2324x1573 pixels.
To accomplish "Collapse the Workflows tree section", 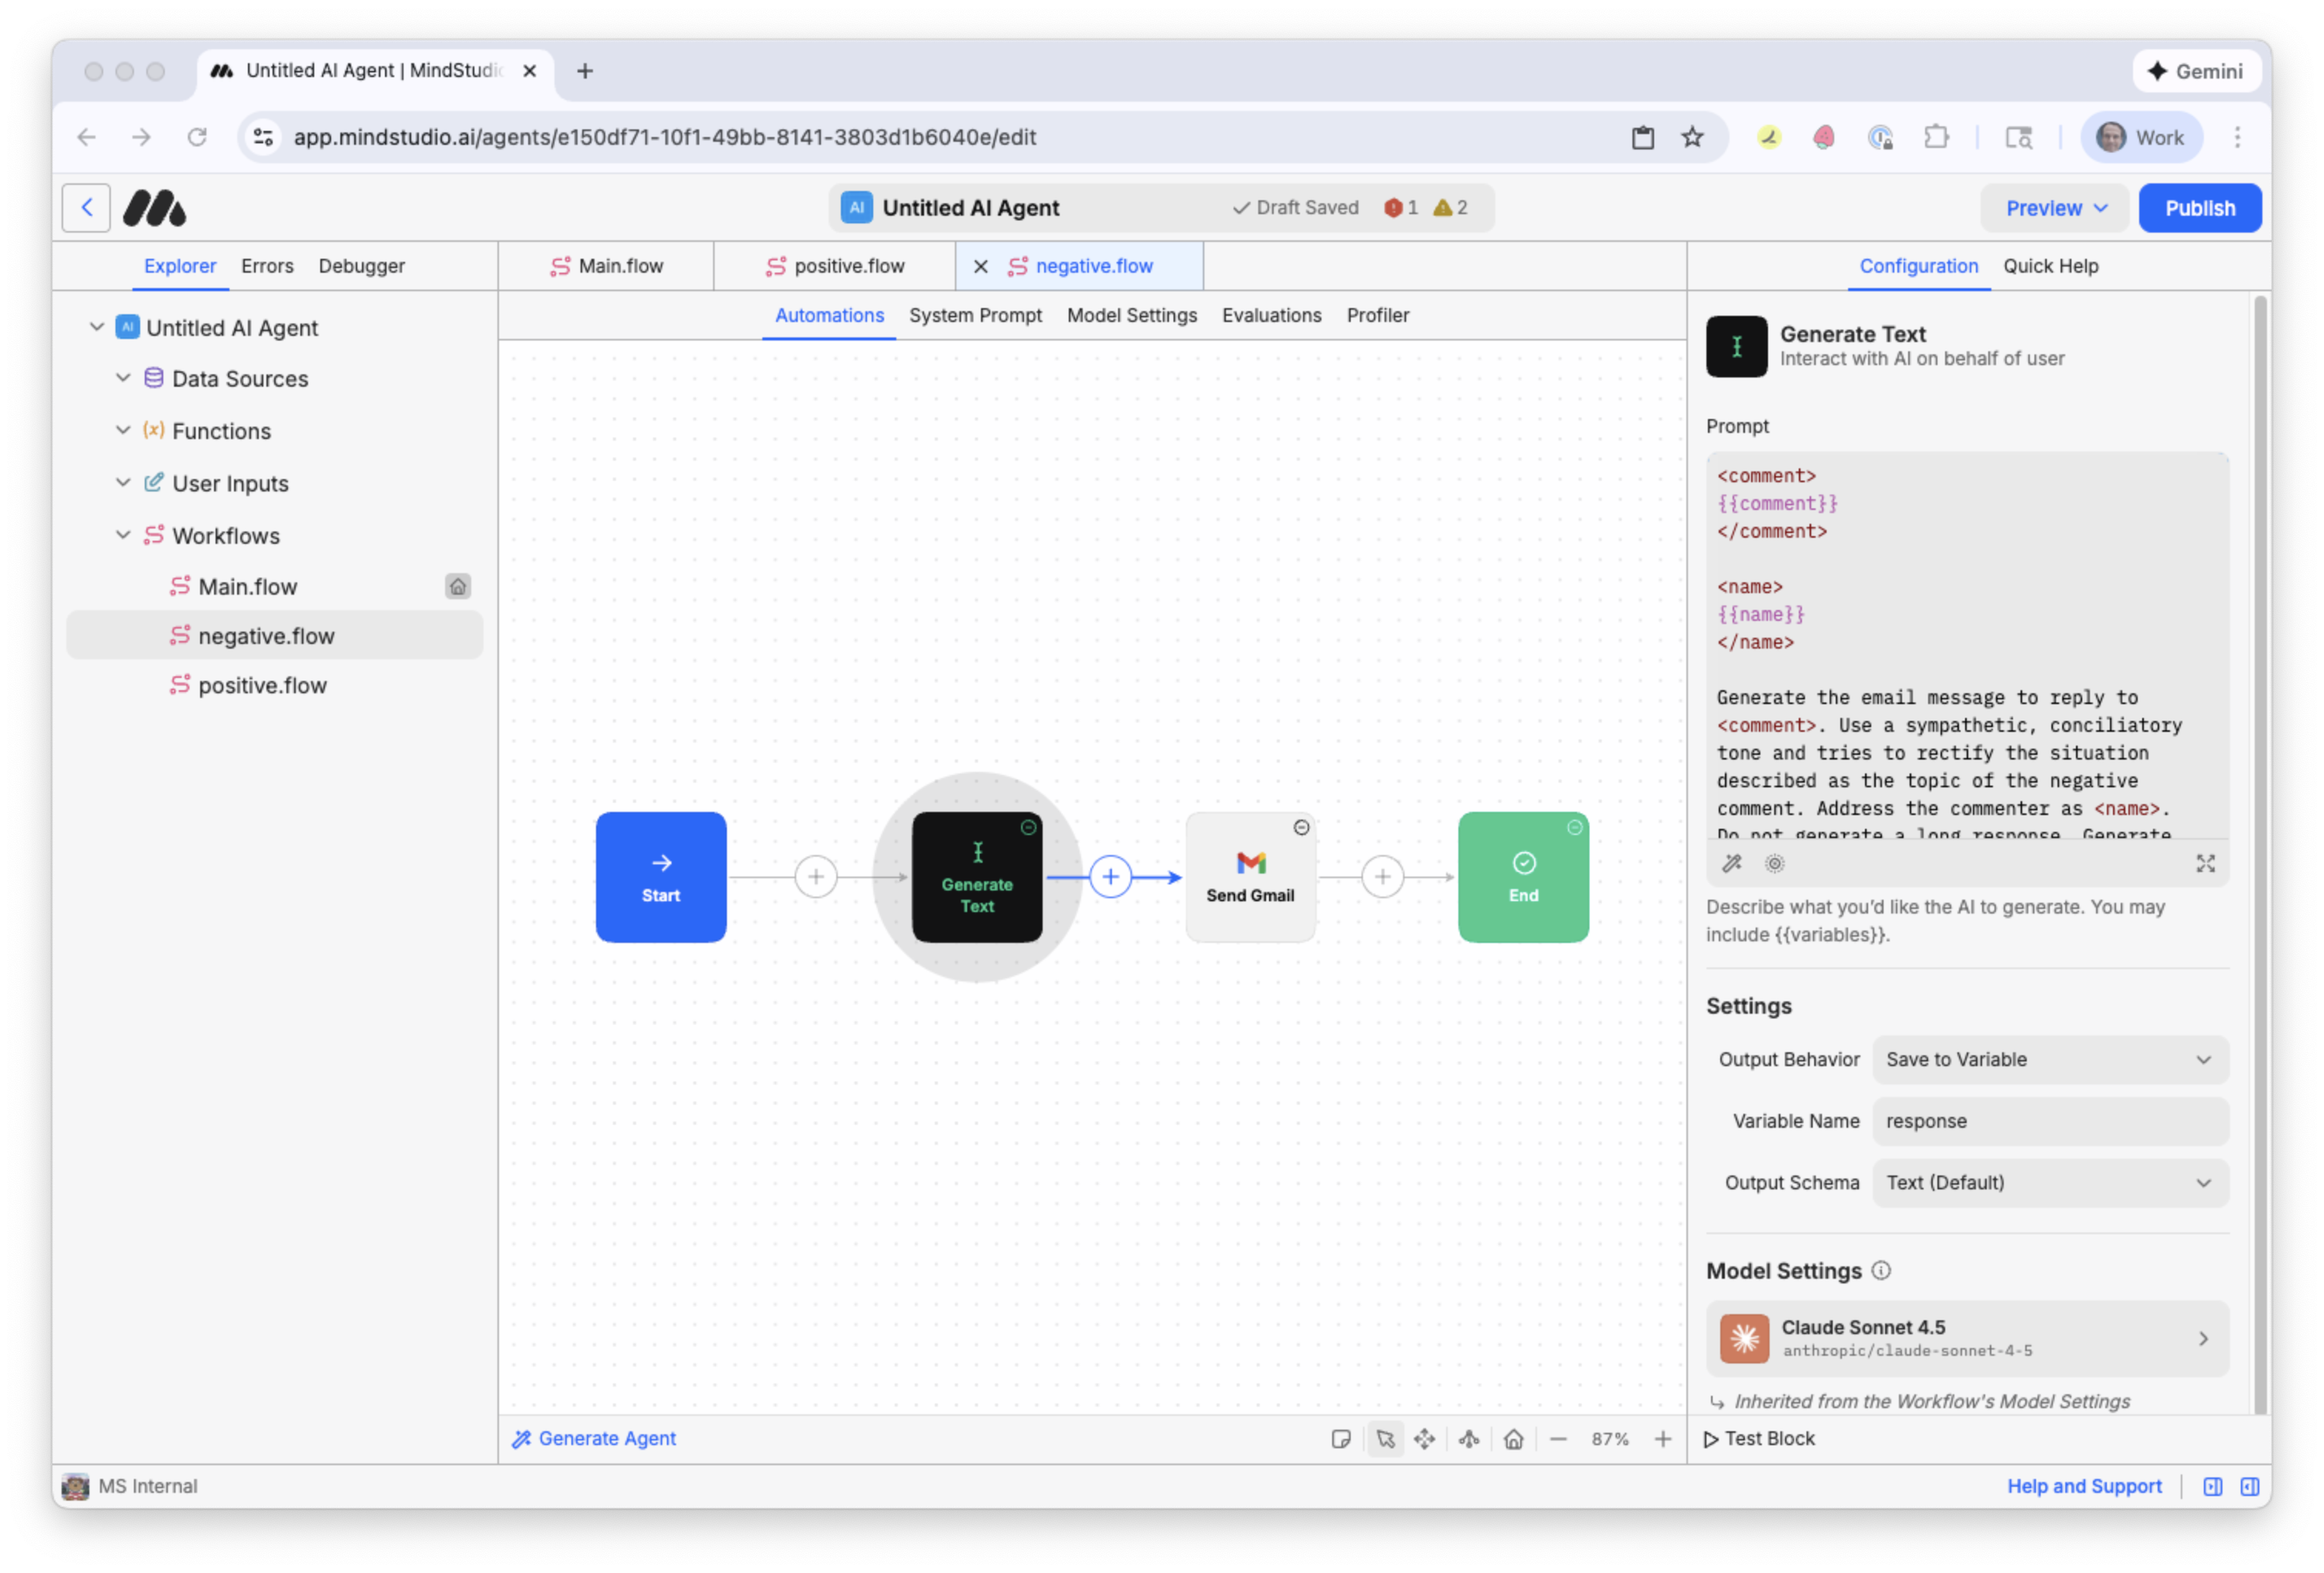I will pos(123,535).
